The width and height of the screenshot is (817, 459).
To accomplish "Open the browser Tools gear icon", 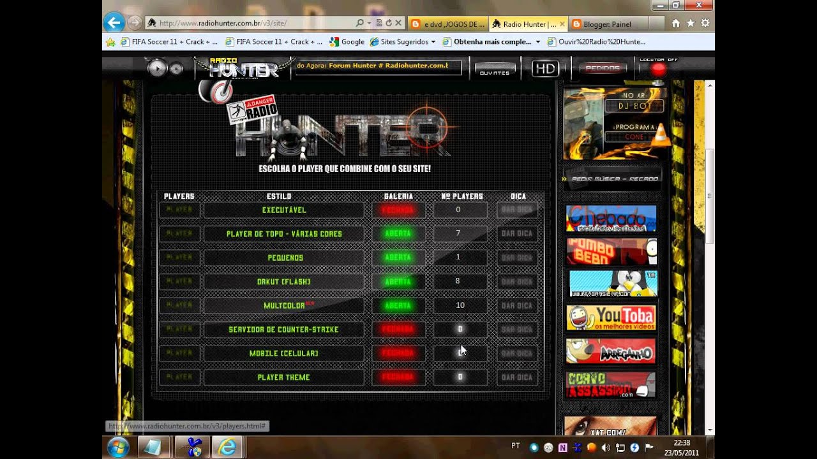I will pyautogui.click(x=705, y=23).
